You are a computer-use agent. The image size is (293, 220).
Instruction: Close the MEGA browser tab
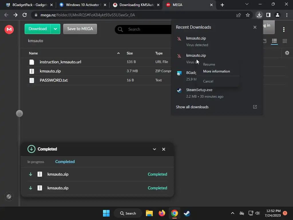(211, 5)
